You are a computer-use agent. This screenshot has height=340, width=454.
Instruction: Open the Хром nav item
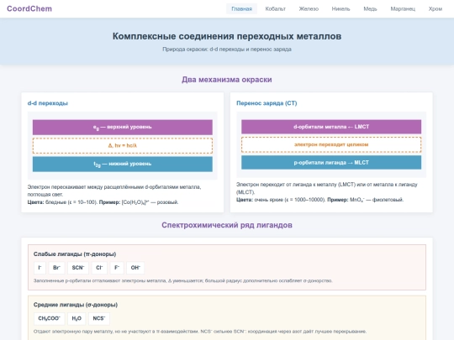click(436, 9)
